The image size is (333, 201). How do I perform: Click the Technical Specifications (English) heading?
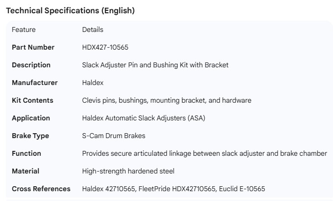tap(70, 10)
